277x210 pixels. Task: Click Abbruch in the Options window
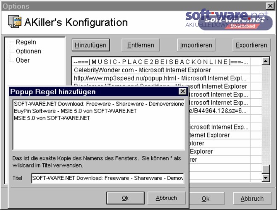[x=252, y=199]
